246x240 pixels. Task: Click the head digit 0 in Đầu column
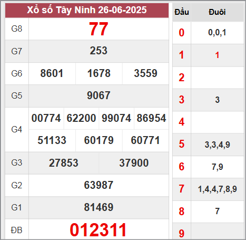pos(182,33)
